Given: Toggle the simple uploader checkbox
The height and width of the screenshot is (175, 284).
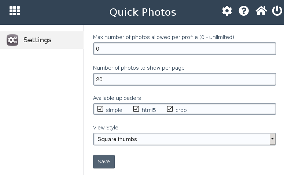Looking at the screenshot, I should 100,109.
